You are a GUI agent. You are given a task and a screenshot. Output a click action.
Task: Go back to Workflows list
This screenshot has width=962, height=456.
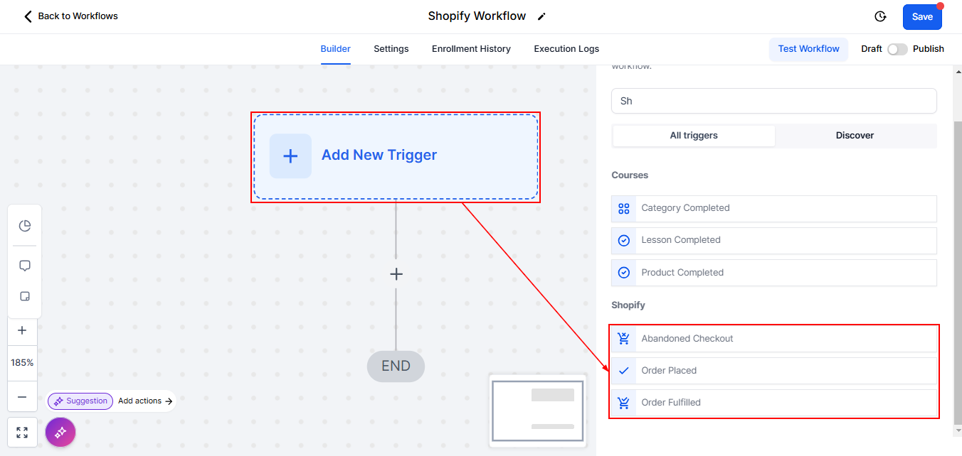71,16
